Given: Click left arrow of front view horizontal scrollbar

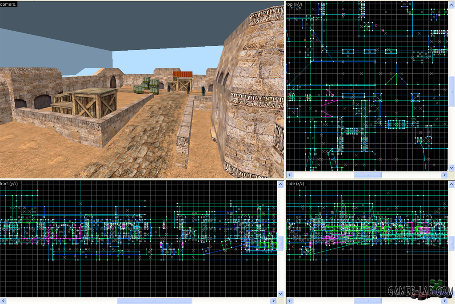Looking at the screenshot, I should click(3, 301).
